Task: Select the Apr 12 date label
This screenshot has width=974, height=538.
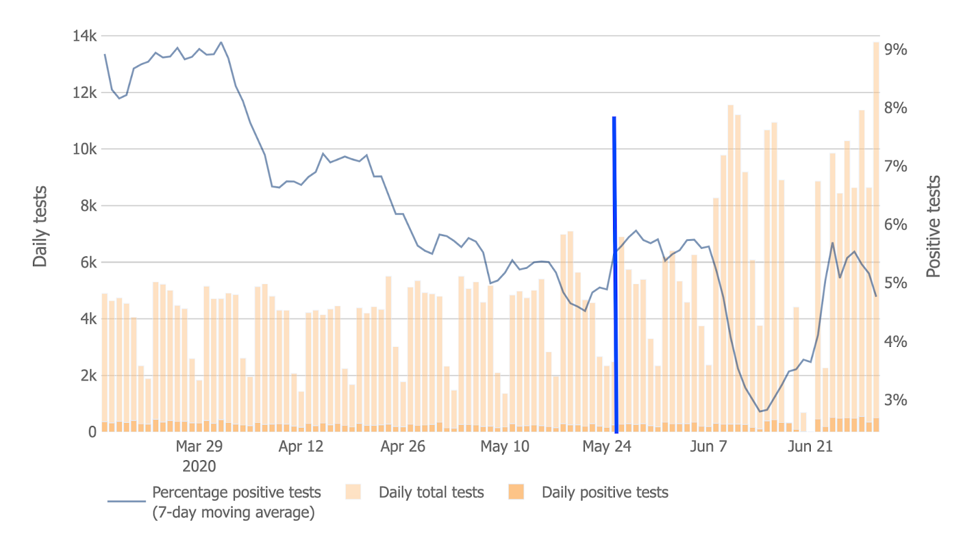Action: click(x=301, y=447)
